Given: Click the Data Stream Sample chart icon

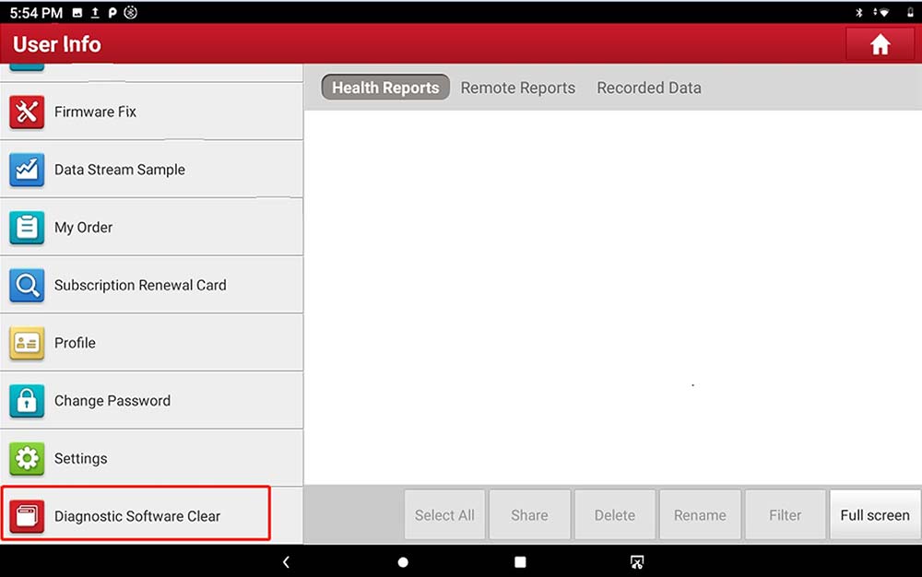Looking at the screenshot, I should [x=27, y=170].
